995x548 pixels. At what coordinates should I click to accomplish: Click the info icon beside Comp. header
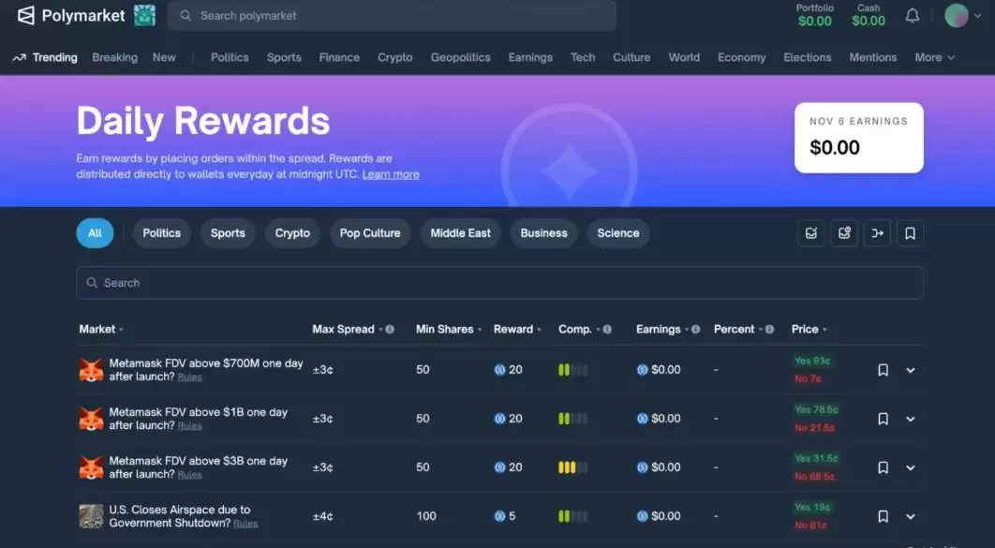pyautogui.click(x=607, y=330)
